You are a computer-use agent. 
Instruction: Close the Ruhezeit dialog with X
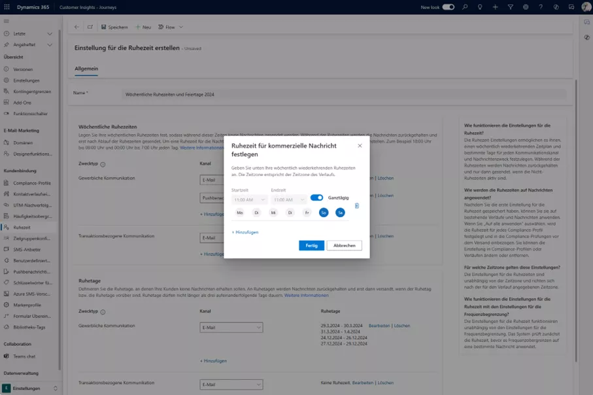pyautogui.click(x=360, y=146)
